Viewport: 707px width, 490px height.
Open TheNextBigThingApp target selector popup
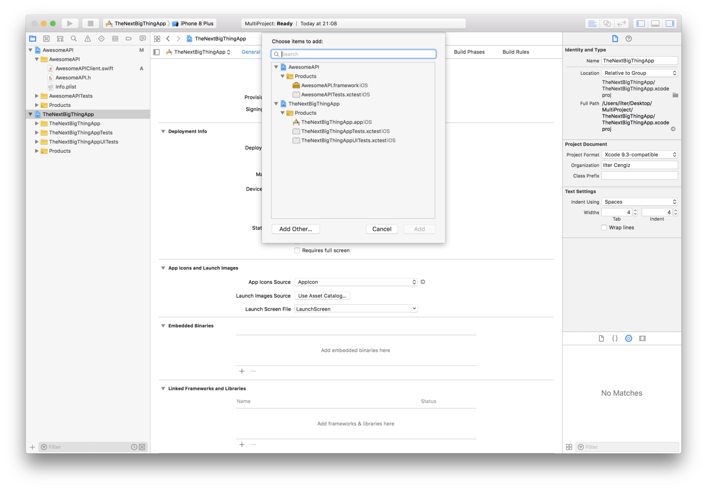click(x=198, y=52)
